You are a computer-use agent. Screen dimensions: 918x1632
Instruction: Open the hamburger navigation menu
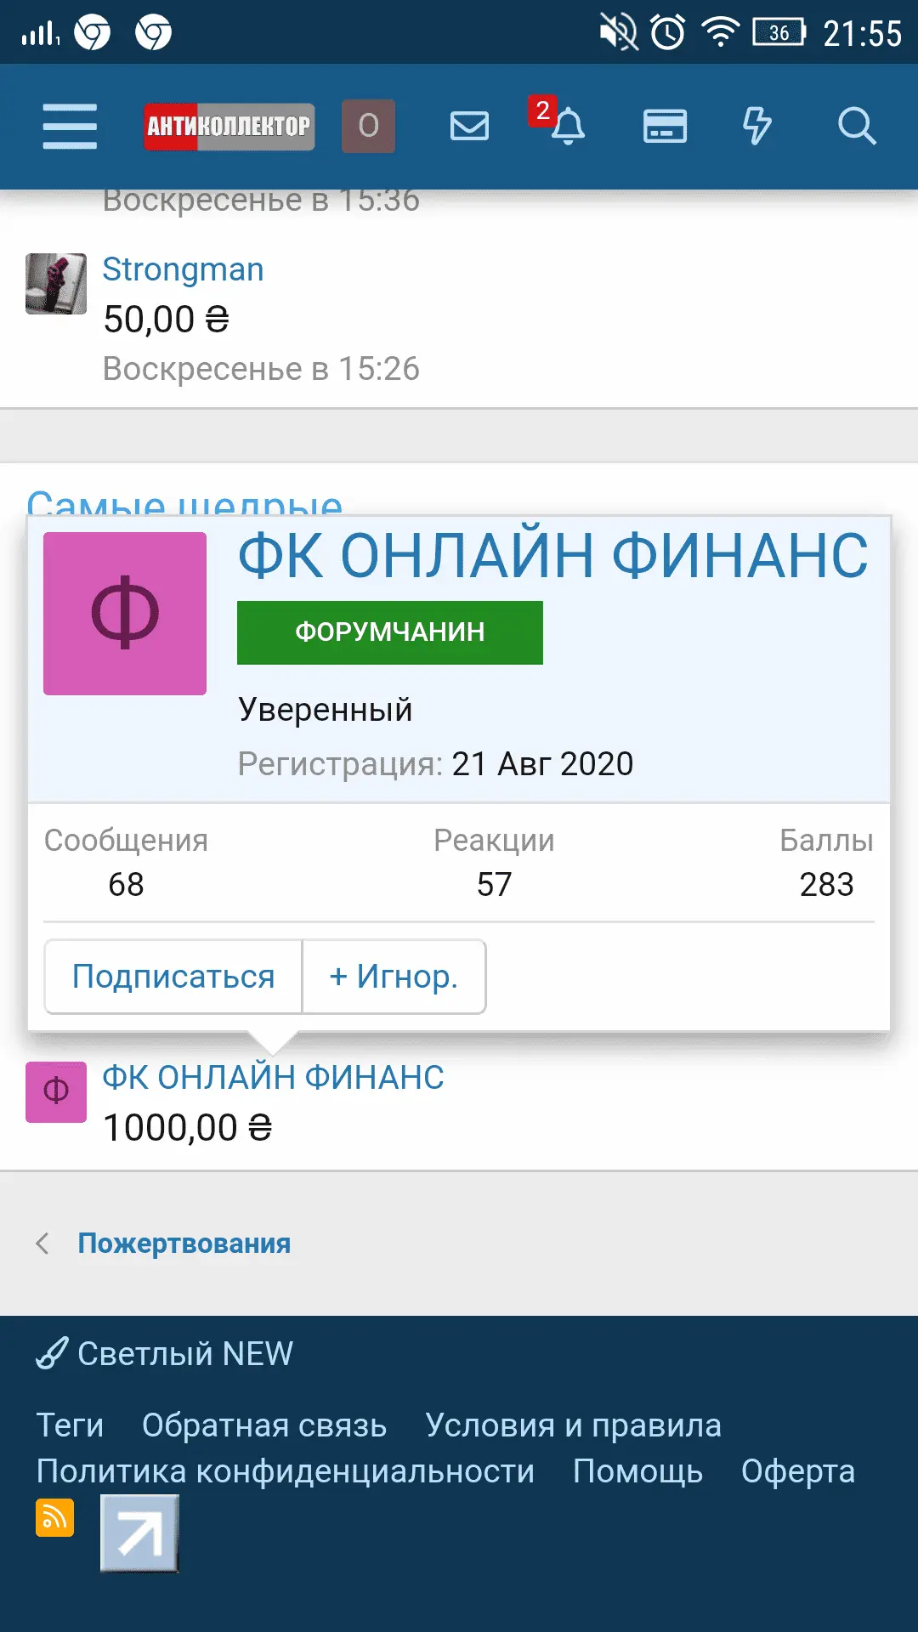click(70, 127)
